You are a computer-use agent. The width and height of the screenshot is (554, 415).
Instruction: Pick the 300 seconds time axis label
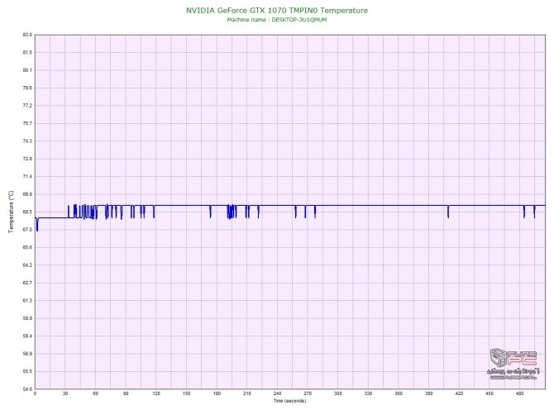pos(337,394)
